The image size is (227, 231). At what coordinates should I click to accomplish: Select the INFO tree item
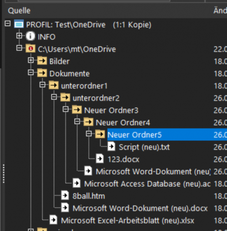click(x=47, y=37)
